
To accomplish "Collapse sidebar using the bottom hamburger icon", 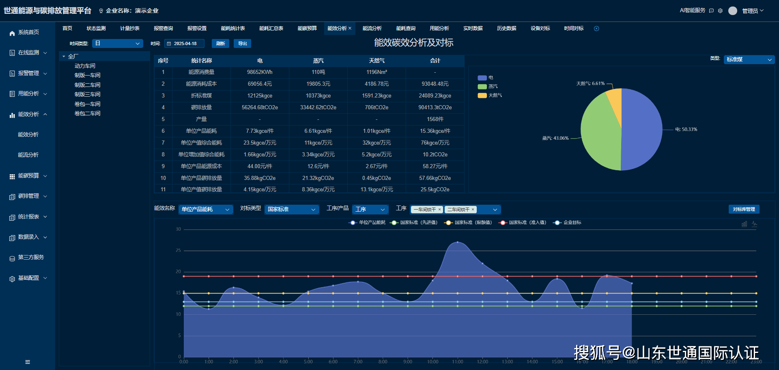I will point(28,362).
